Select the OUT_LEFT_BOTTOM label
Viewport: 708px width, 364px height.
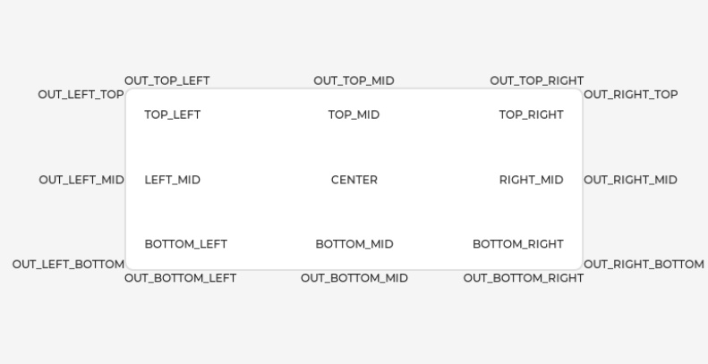point(68,265)
